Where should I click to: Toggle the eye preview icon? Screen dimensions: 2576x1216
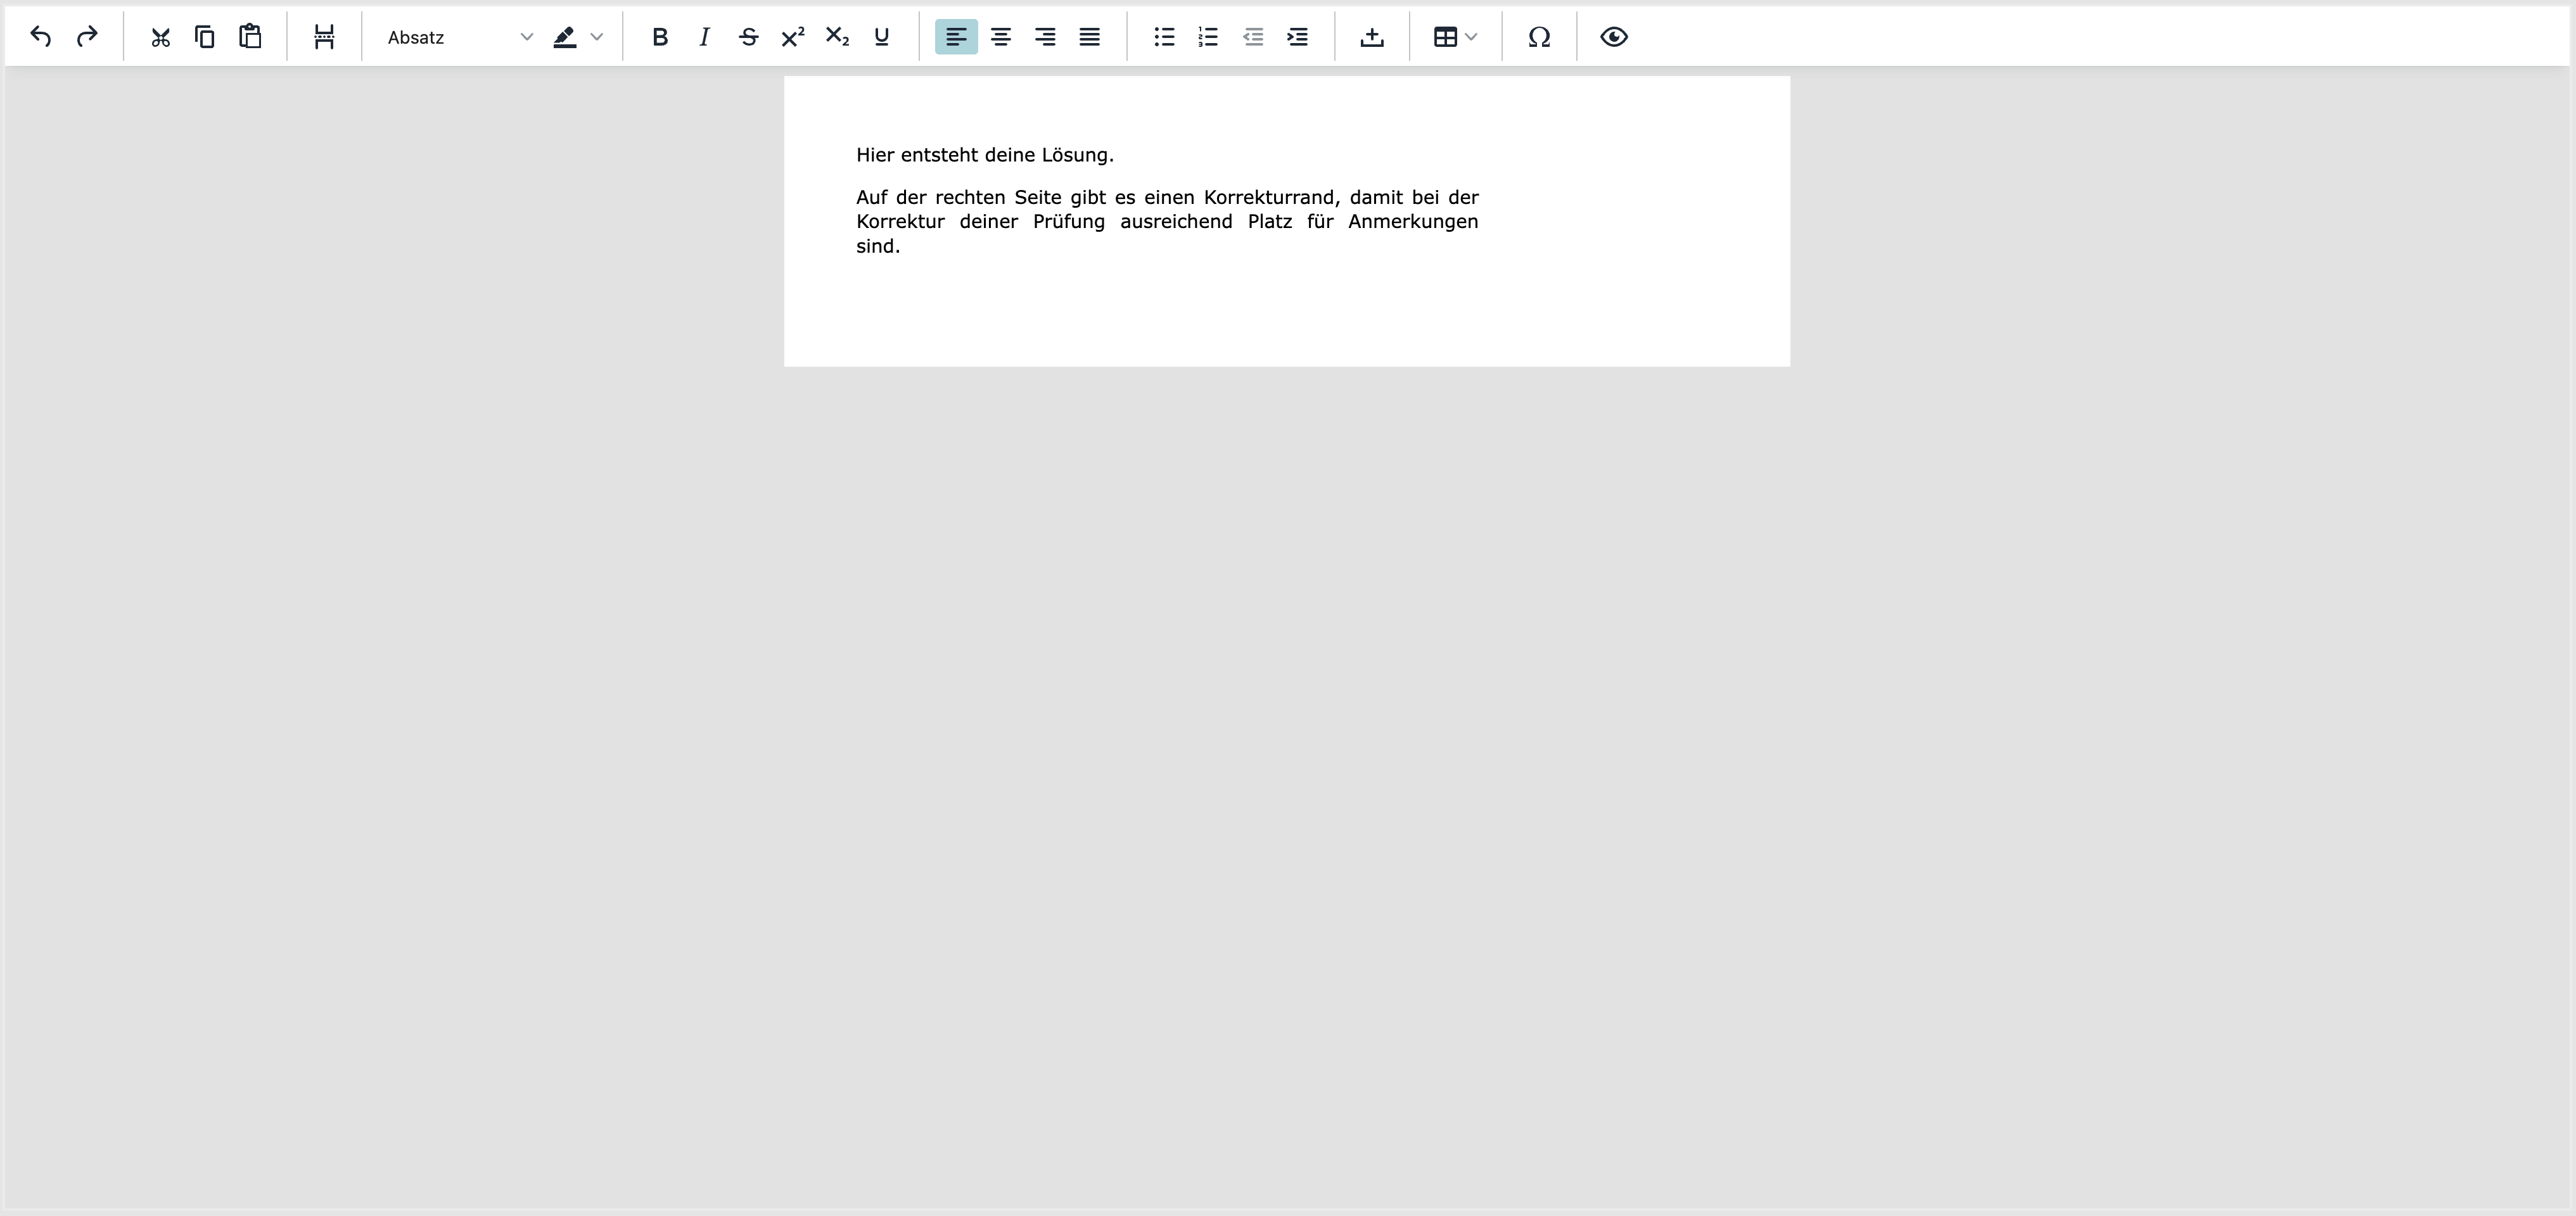[x=1613, y=37]
